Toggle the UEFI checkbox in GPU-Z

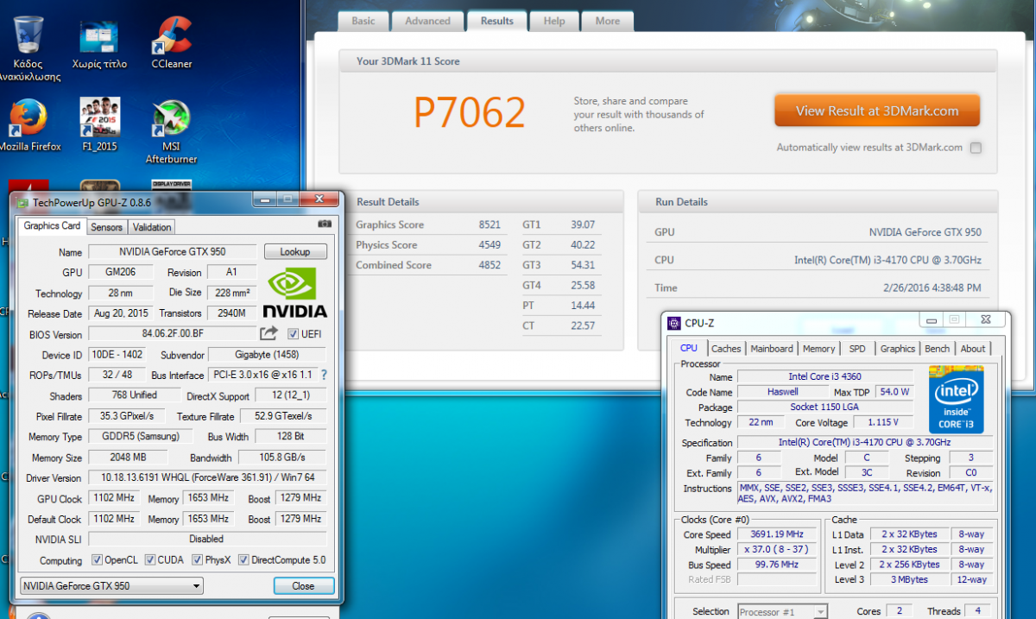click(x=293, y=334)
